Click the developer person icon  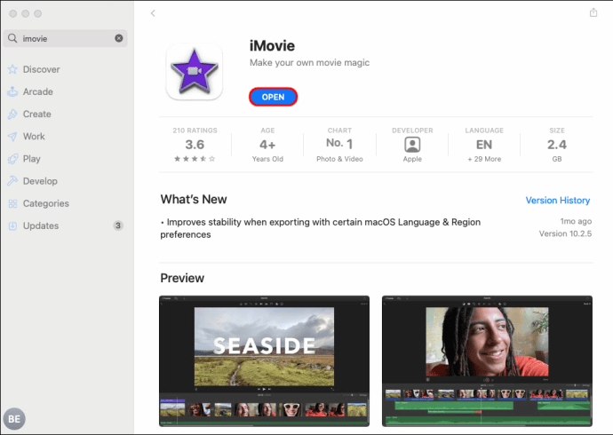[x=412, y=145]
